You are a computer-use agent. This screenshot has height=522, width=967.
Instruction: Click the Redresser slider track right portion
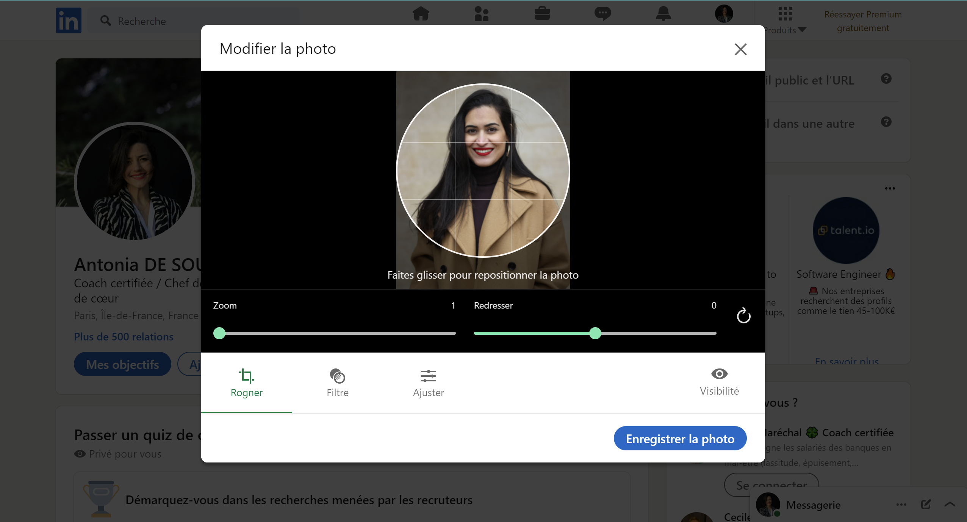coord(659,333)
